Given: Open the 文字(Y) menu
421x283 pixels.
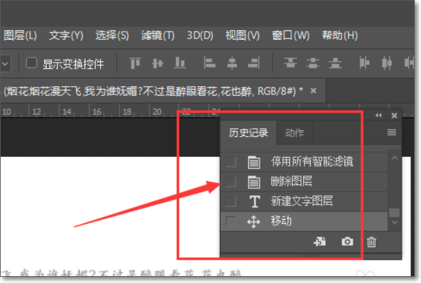Looking at the screenshot, I should pos(66,35).
